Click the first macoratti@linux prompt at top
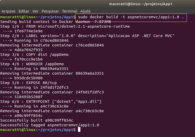195x137 pixels. 38,17
